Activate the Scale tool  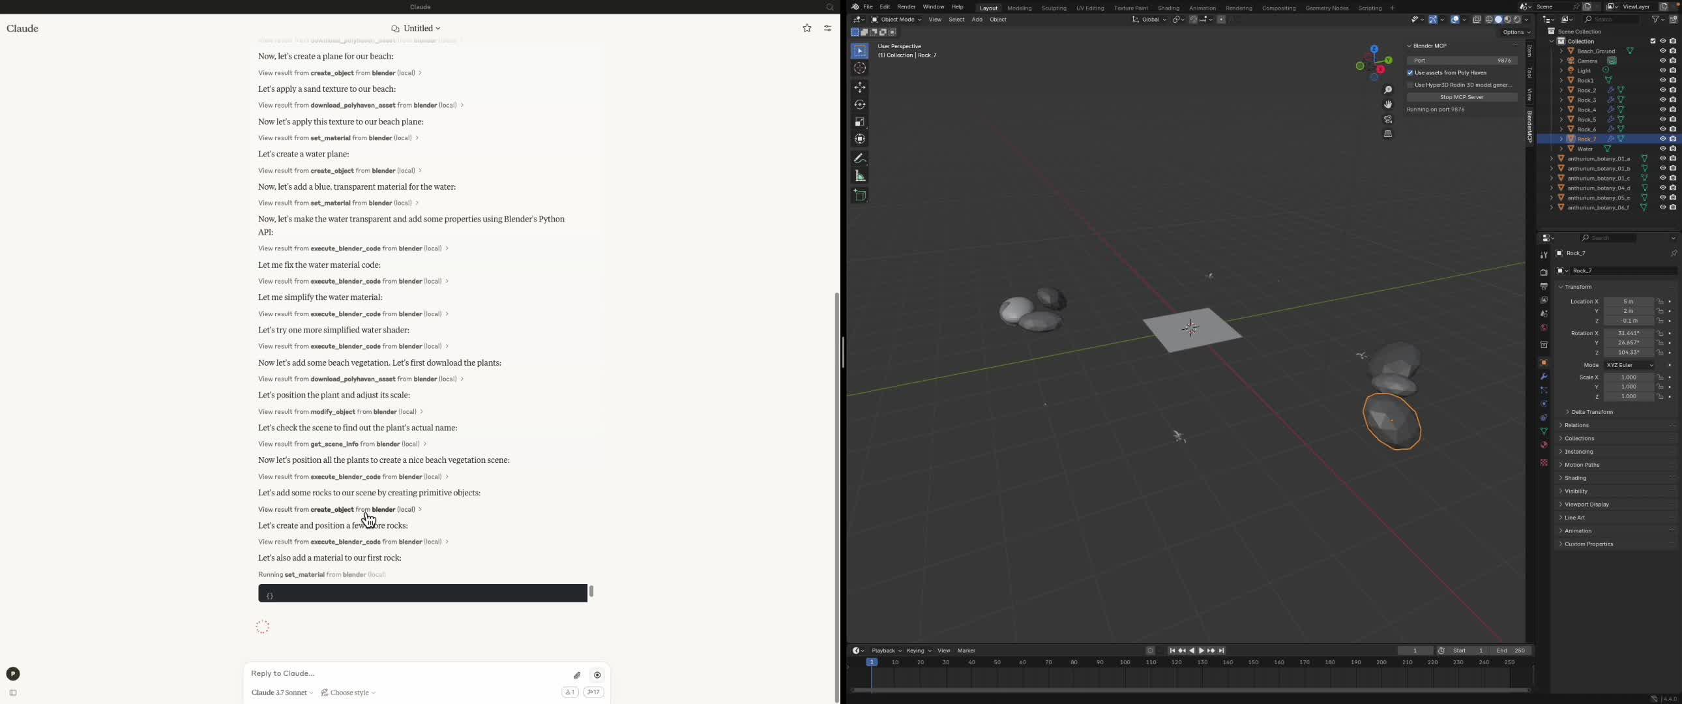861,122
